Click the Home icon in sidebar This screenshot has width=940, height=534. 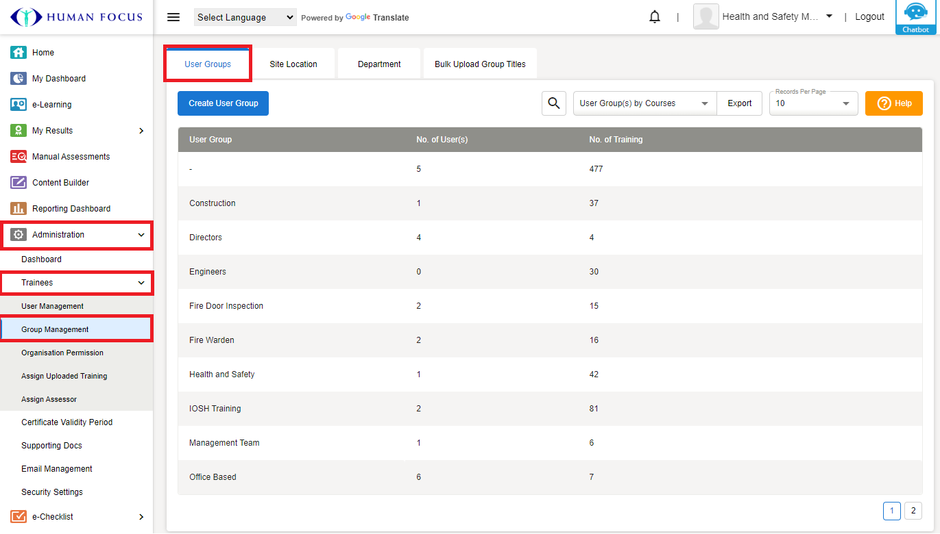pyautogui.click(x=19, y=53)
